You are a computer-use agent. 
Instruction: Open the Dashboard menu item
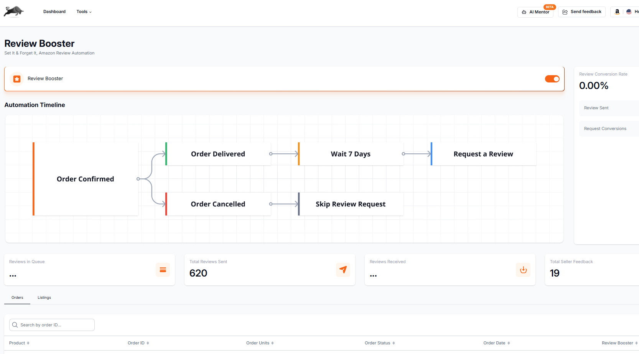54,12
